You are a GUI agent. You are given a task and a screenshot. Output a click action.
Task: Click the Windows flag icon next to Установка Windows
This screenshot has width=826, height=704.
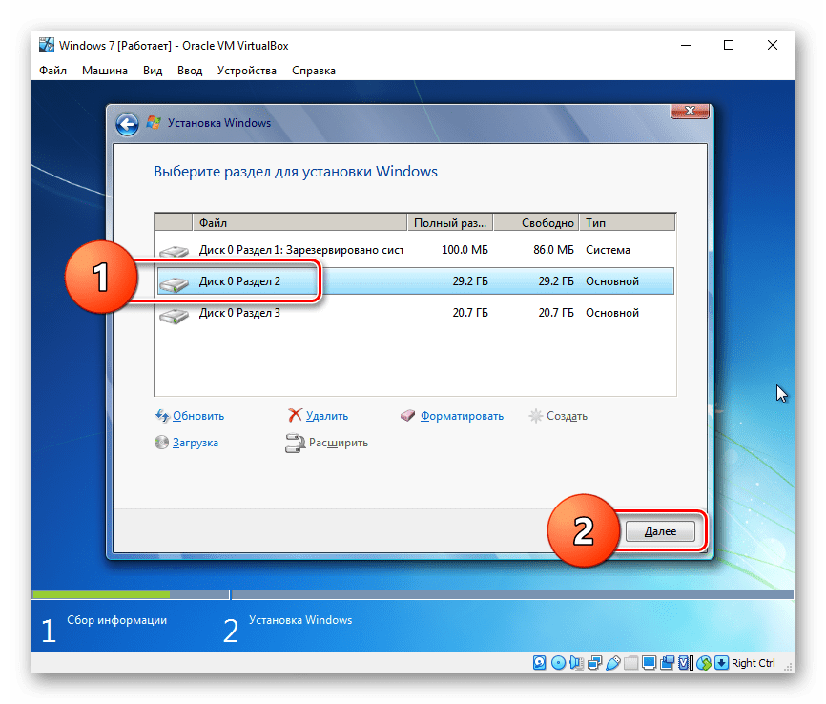(x=154, y=123)
